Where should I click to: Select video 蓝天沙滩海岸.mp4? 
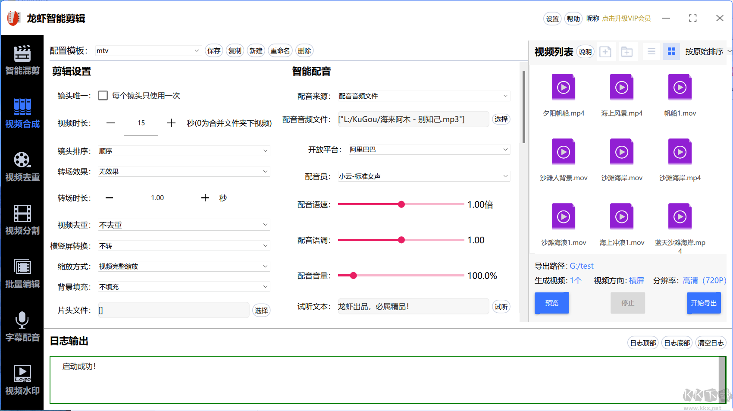click(680, 228)
